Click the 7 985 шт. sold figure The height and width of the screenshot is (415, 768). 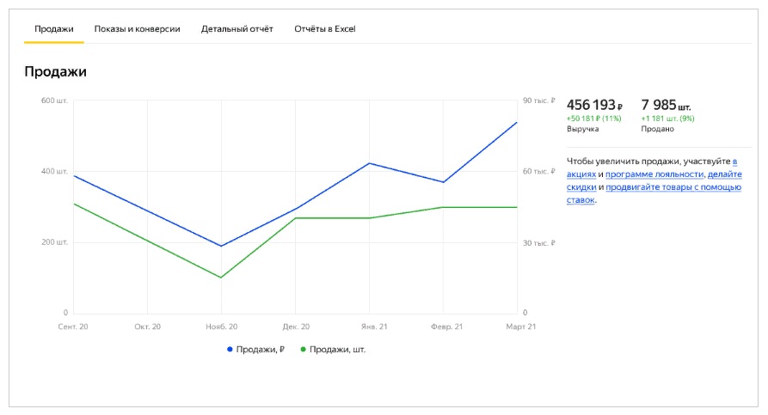[x=666, y=105]
